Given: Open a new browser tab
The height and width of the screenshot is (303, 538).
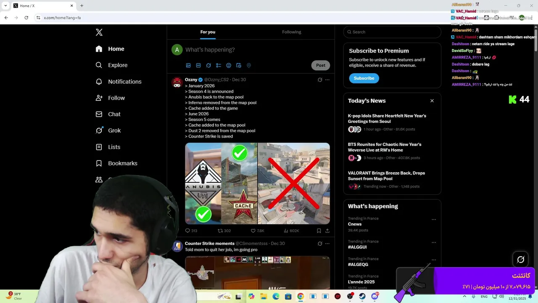Looking at the screenshot, I should 82,5.
